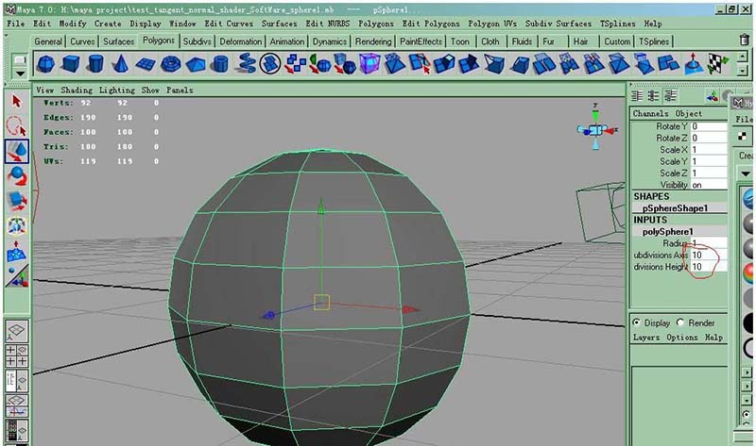Screen dimensions: 756x446
Task: Select the pSphereShape1 shape node
Action: (x=675, y=207)
